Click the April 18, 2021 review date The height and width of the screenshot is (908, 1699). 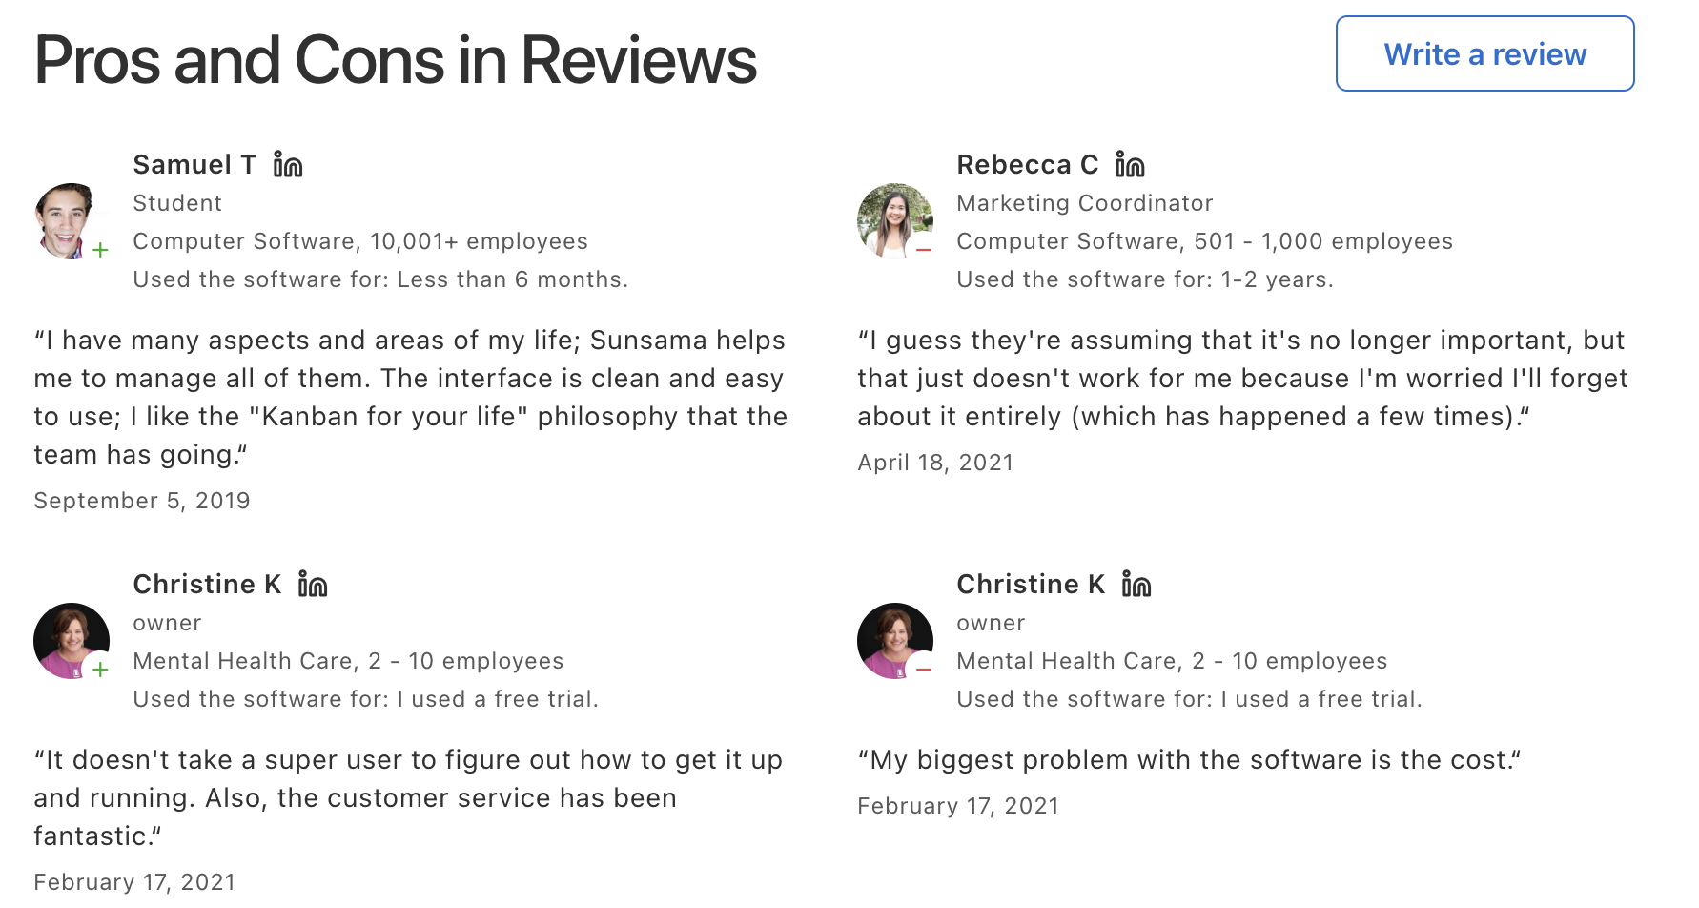point(934,463)
